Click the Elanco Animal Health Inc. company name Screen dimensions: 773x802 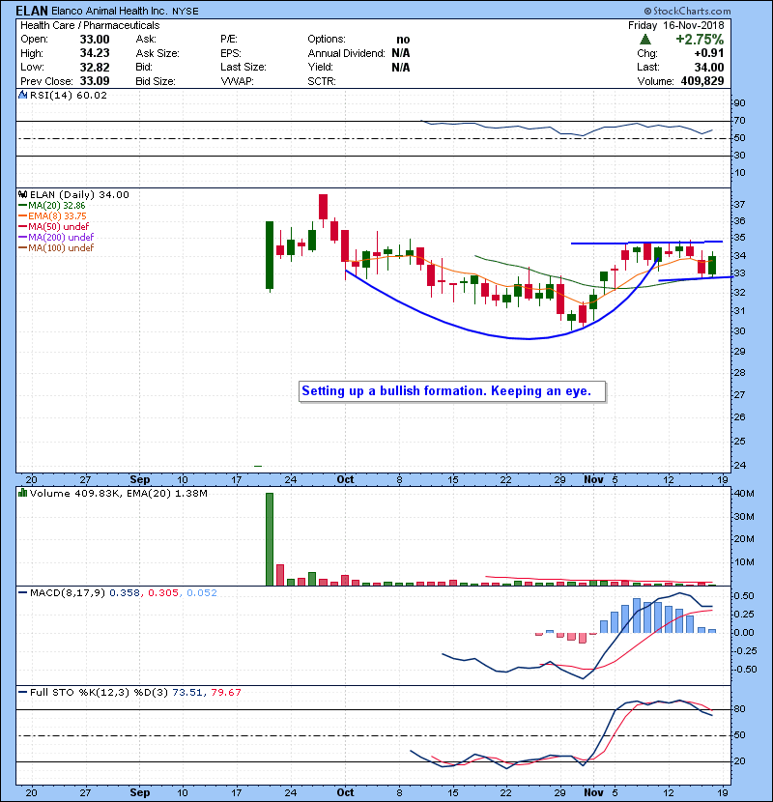click(x=109, y=12)
